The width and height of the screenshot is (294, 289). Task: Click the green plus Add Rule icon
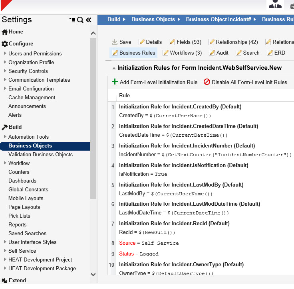pyautogui.click(x=115, y=82)
